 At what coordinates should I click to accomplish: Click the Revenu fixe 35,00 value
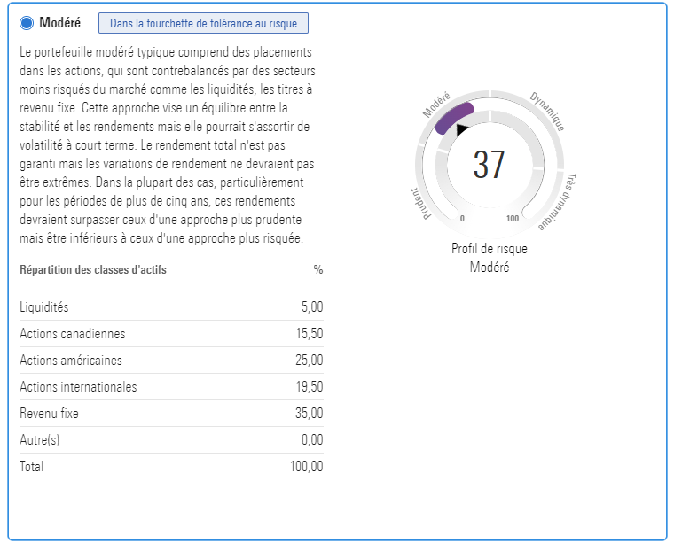coord(309,414)
